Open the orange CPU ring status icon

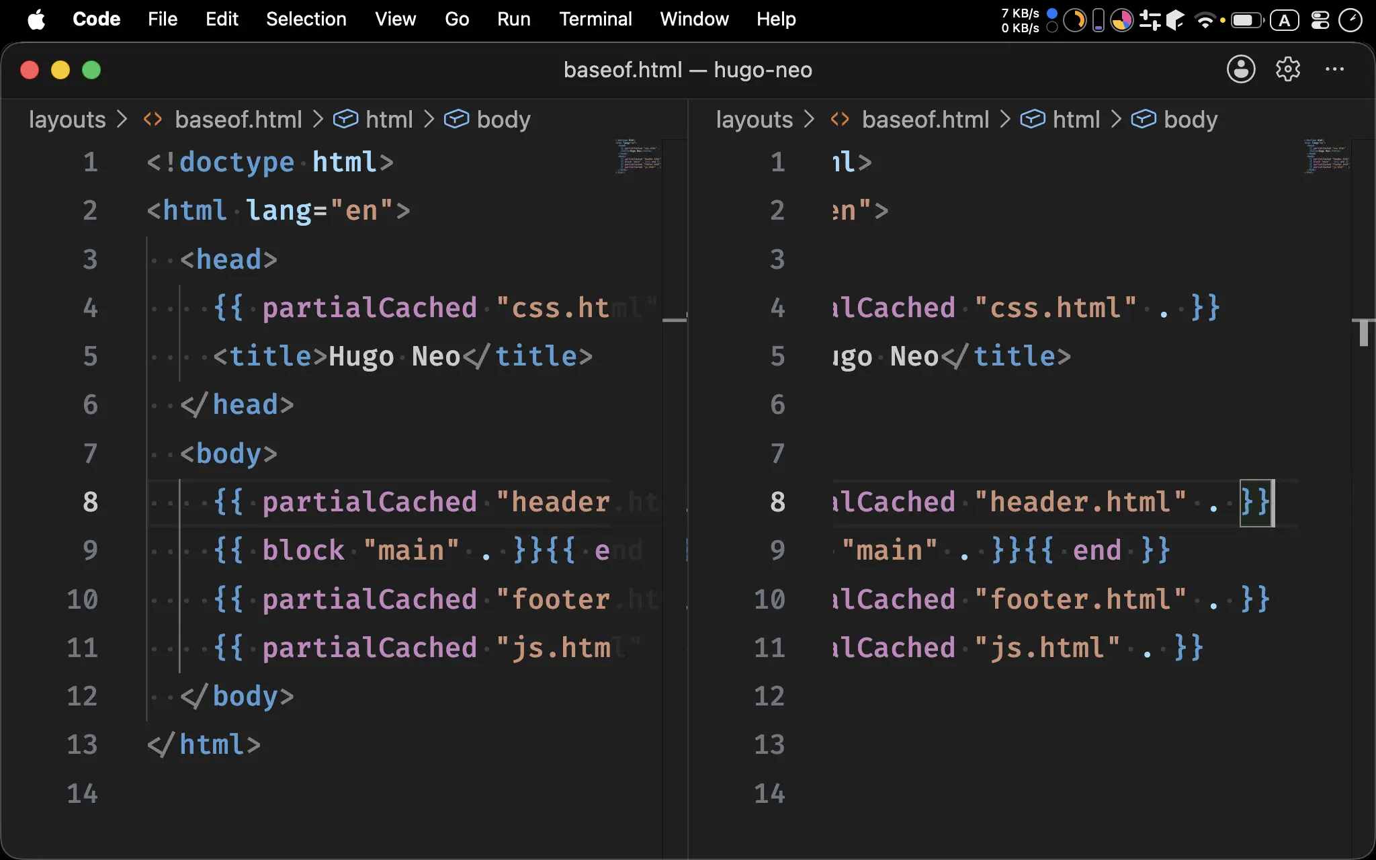1075,20
